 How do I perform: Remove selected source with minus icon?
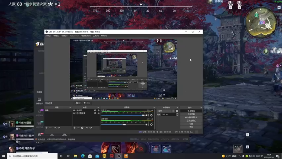click(x=78, y=128)
